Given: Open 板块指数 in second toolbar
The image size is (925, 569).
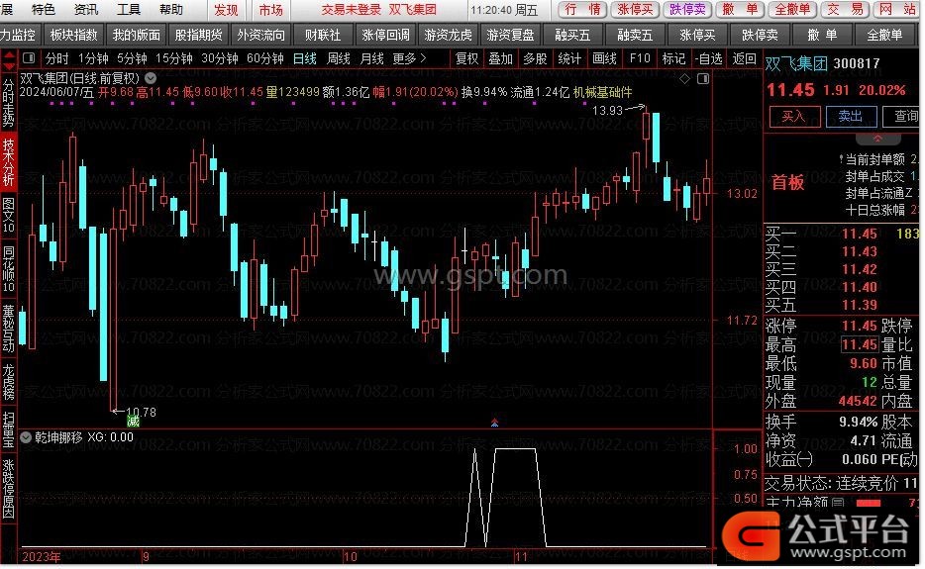Looking at the screenshot, I should point(73,36).
